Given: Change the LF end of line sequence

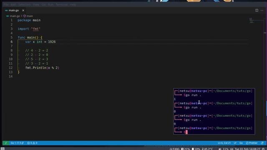Looking at the screenshot, I should [235, 143].
